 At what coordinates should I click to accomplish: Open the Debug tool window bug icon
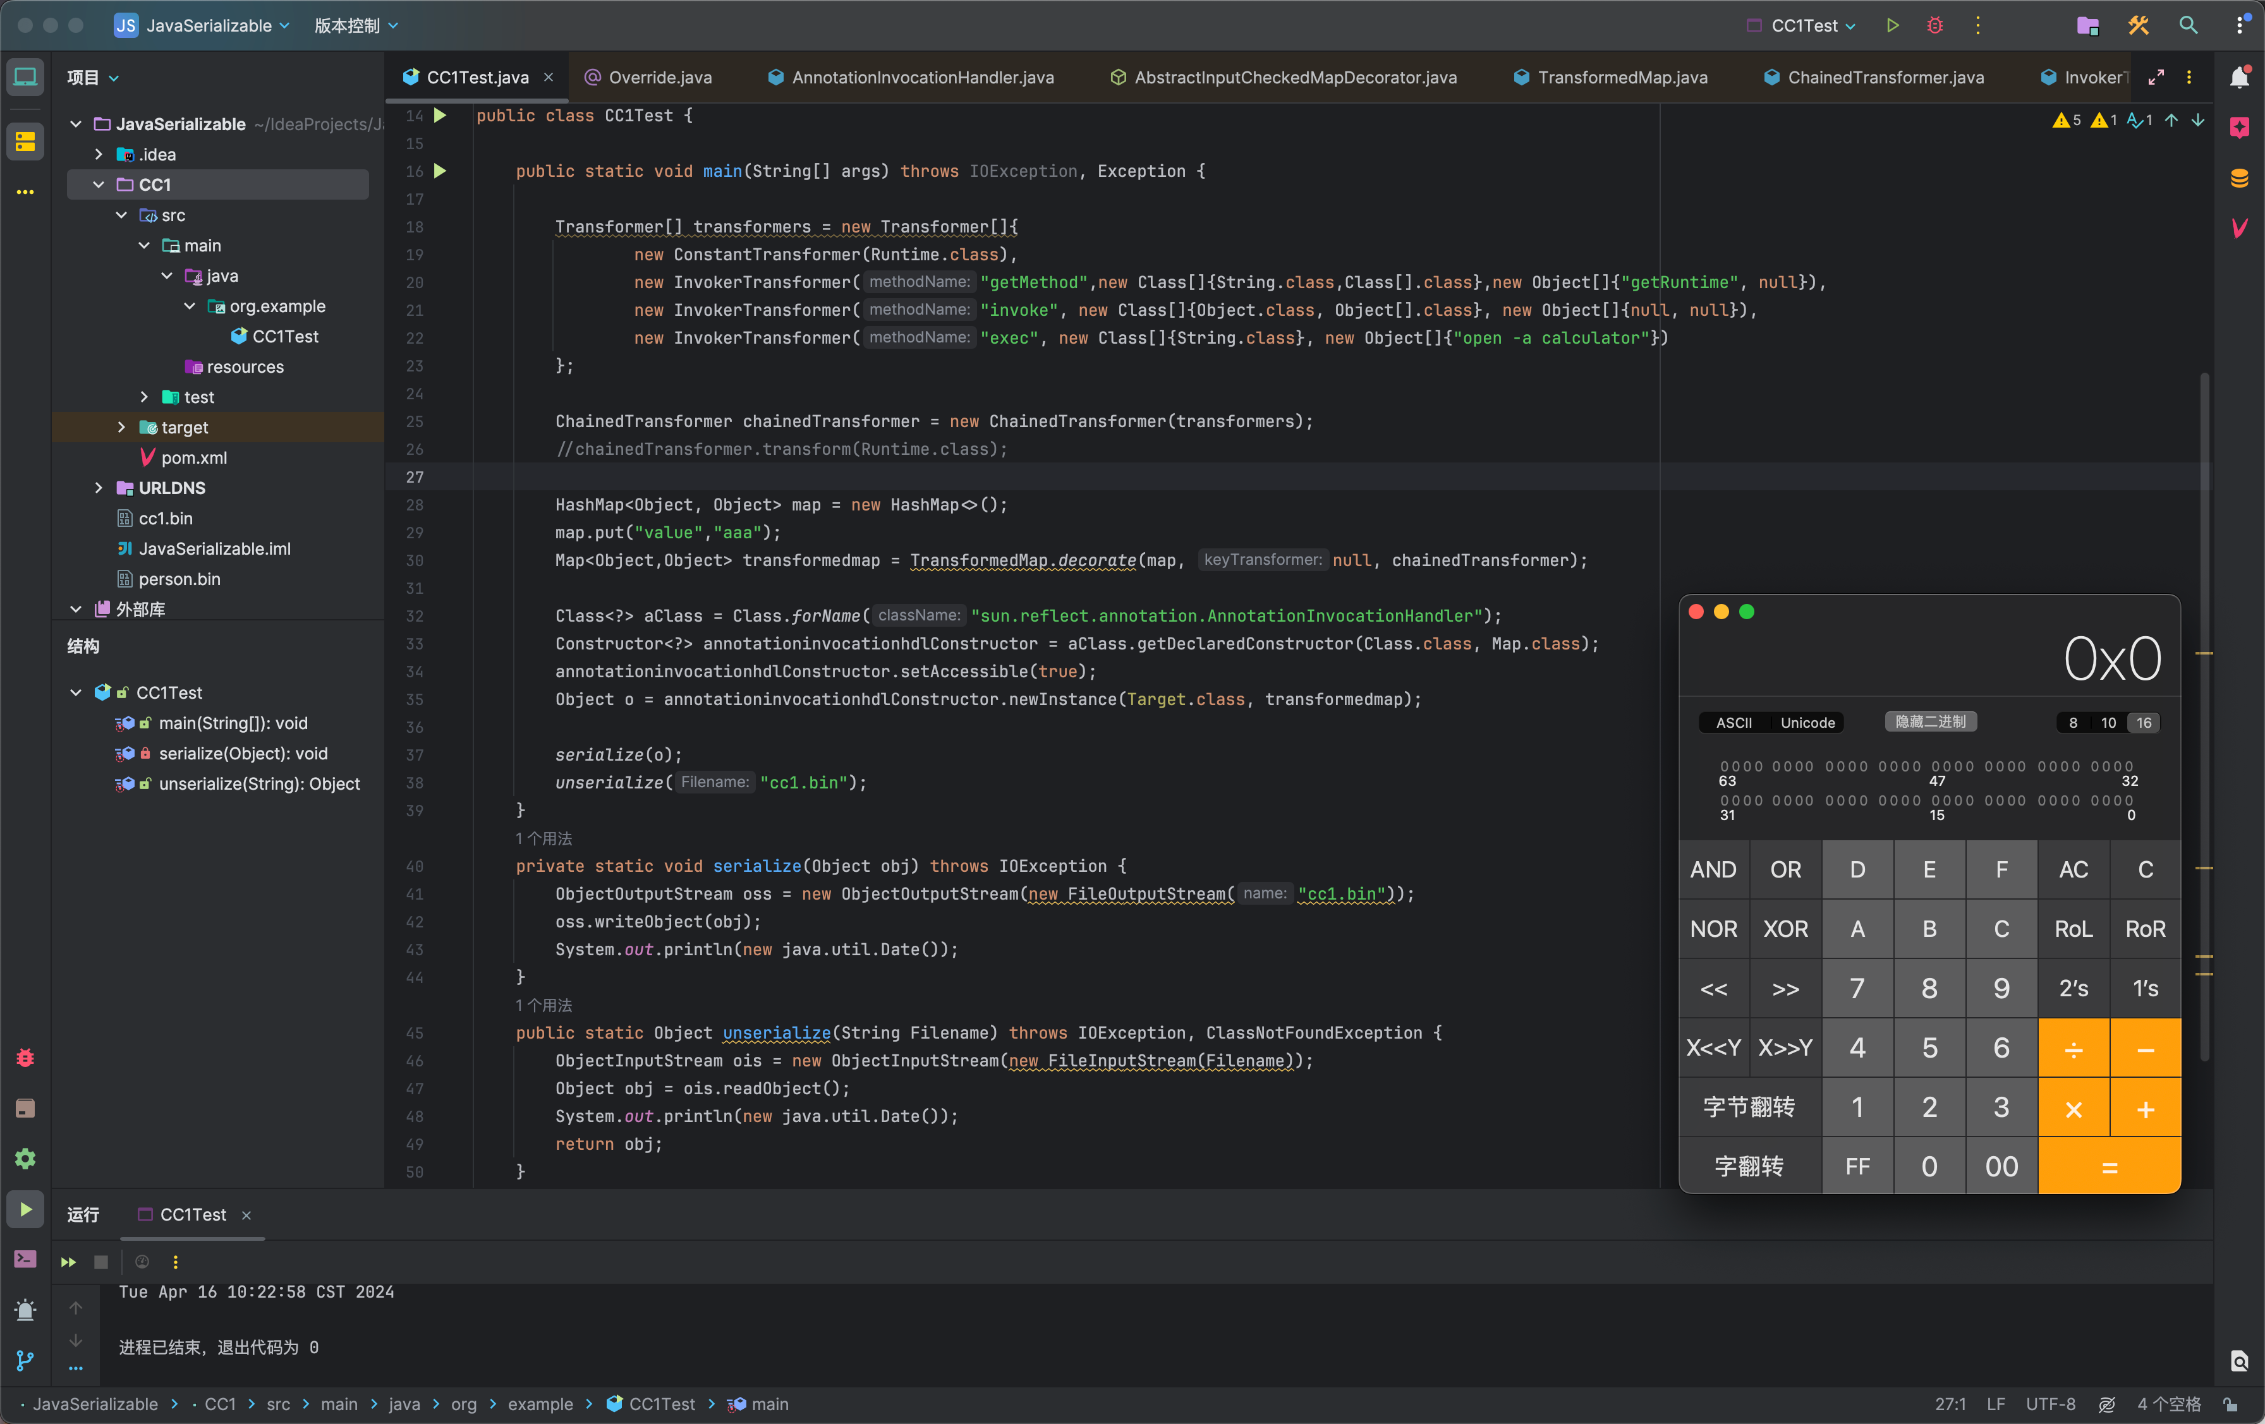click(25, 1058)
